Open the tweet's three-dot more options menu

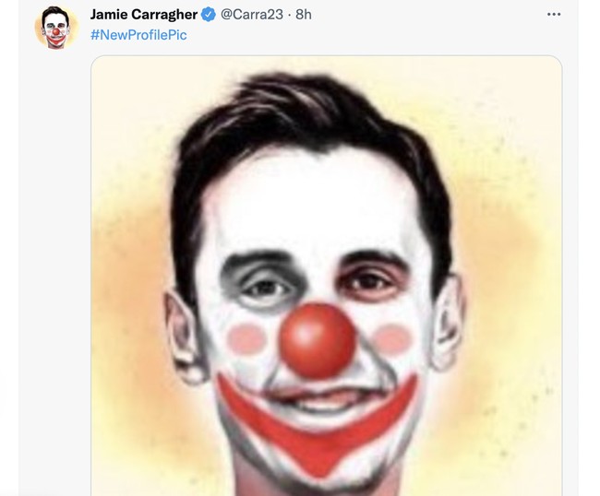554,15
